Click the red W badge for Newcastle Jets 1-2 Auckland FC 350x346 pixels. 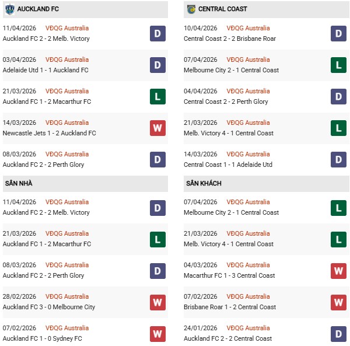(x=157, y=128)
